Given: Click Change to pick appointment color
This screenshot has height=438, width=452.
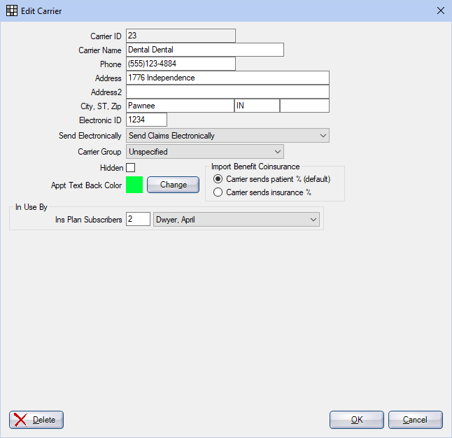Looking at the screenshot, I should pyautogui.click(x=173, y=185).
